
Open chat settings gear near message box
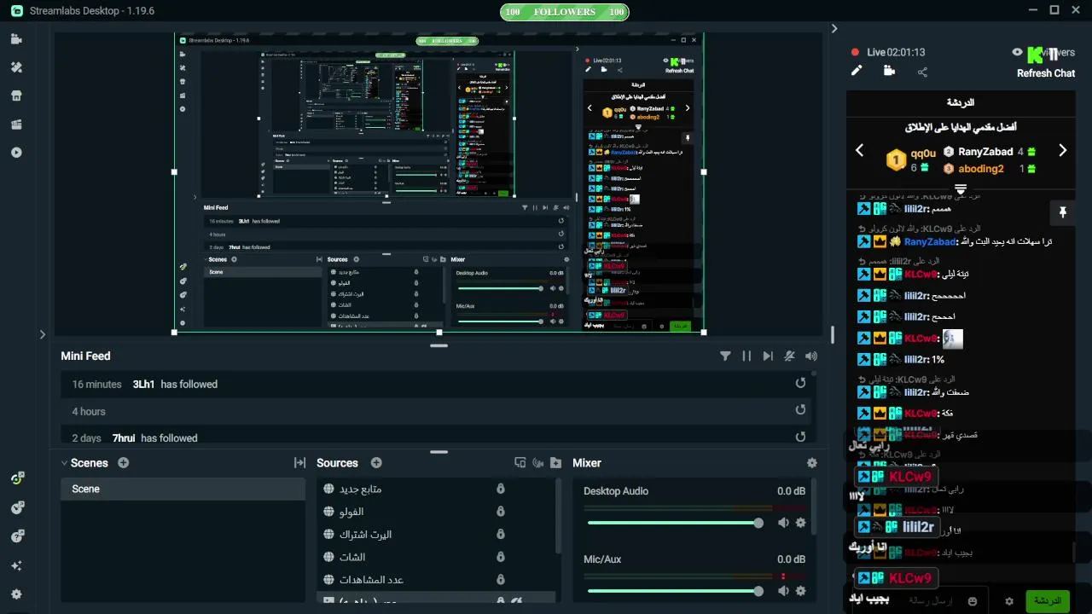coord(1009,601)
